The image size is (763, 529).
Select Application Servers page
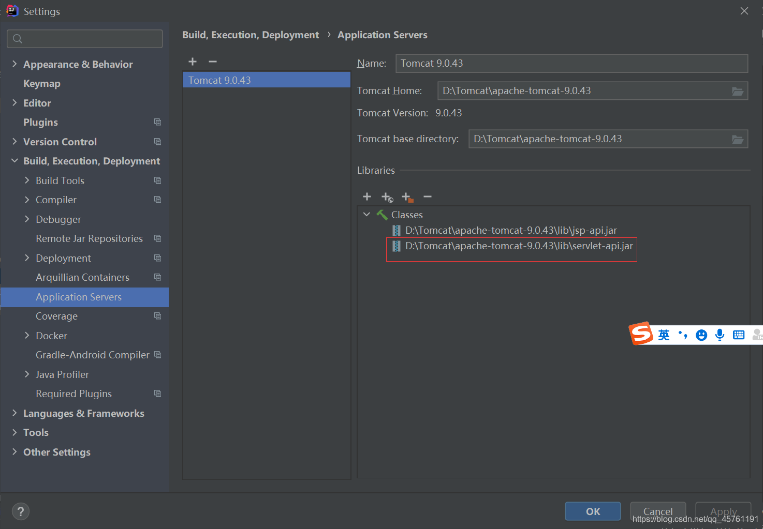point(84,297)
